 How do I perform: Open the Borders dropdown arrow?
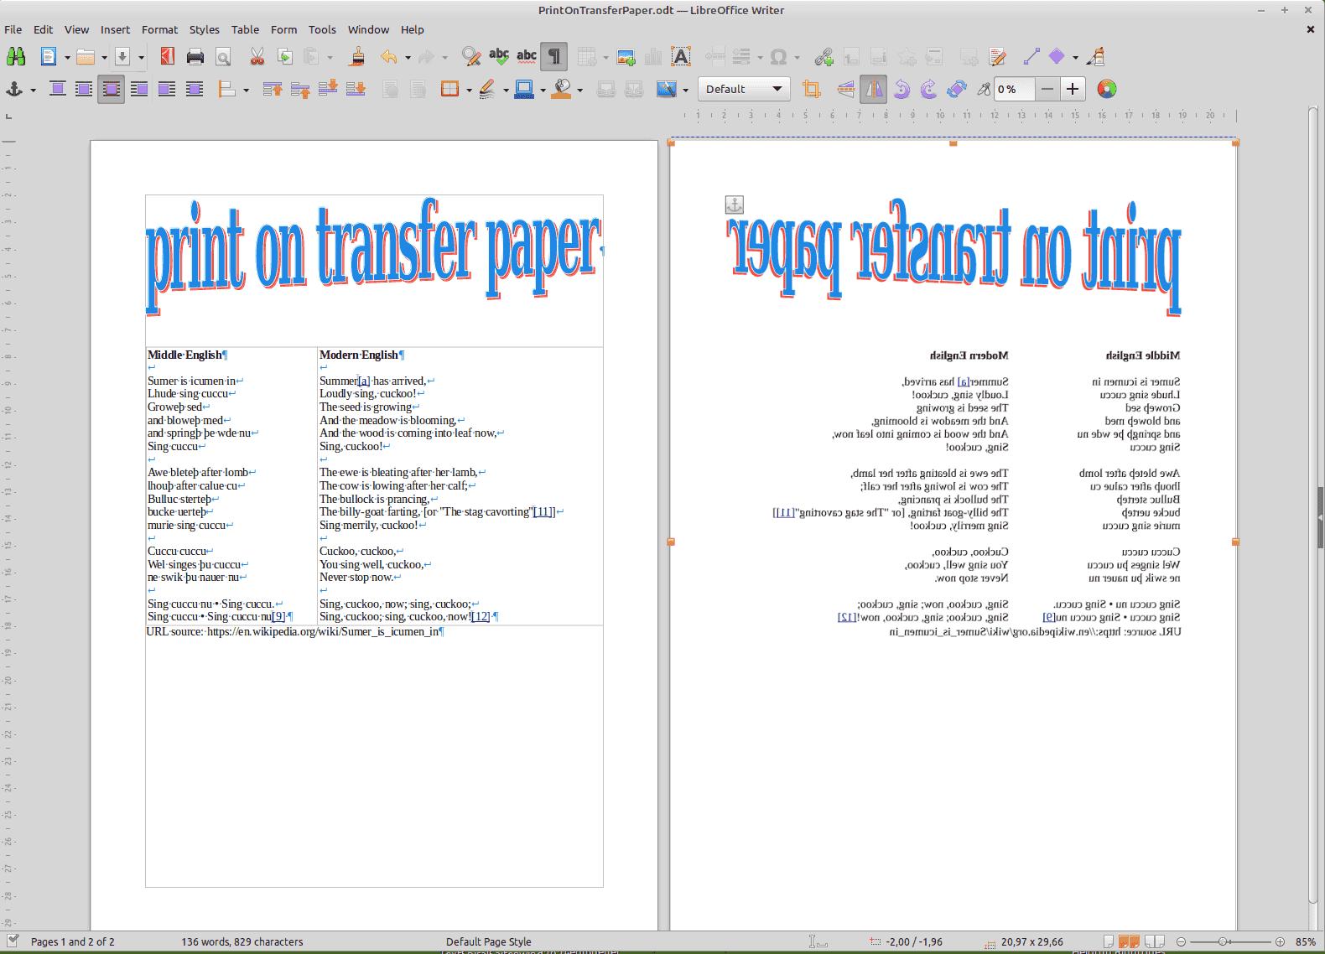(469, 90)
